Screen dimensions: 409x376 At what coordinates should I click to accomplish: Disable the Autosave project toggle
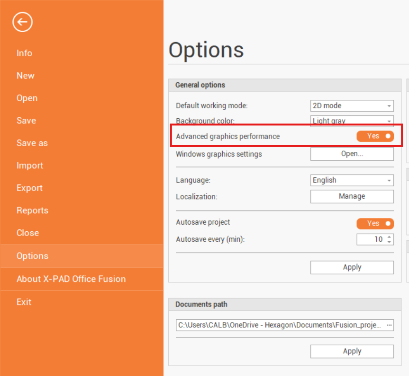click(375, 223)
